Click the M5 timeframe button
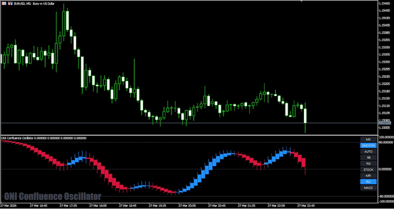The width and height of the screenshot is (394, 209). 368,140
